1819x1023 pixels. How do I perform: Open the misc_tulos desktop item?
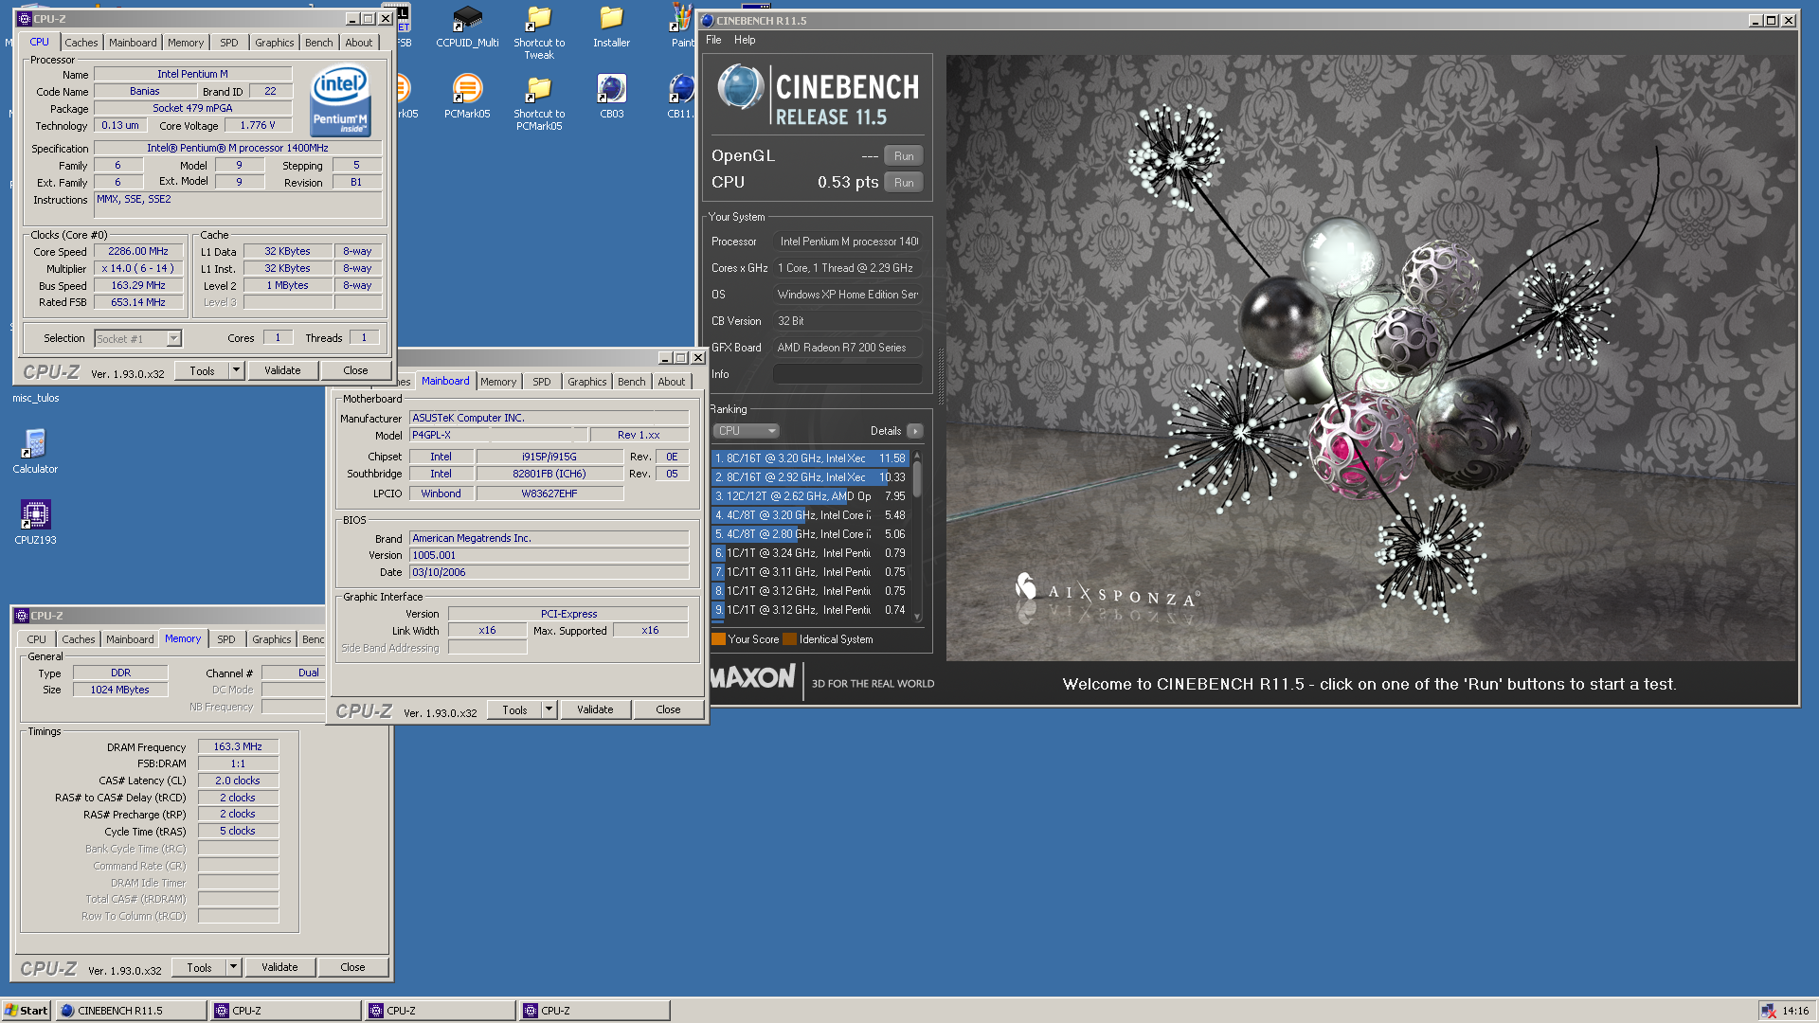coord(35,398)
